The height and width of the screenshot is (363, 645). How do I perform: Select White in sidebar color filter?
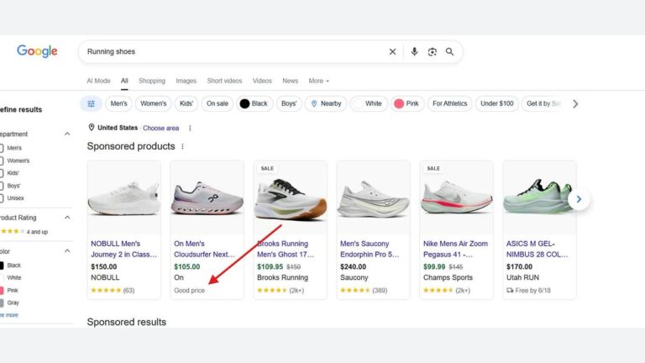[x=10, y=278]
